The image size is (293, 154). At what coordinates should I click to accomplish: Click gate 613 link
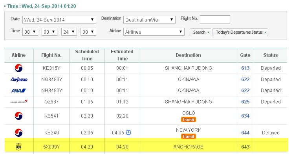click(245, 68)
